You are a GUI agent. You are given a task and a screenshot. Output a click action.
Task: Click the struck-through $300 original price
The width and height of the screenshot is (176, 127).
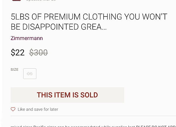pyautogui.click(x=38, y=52)
